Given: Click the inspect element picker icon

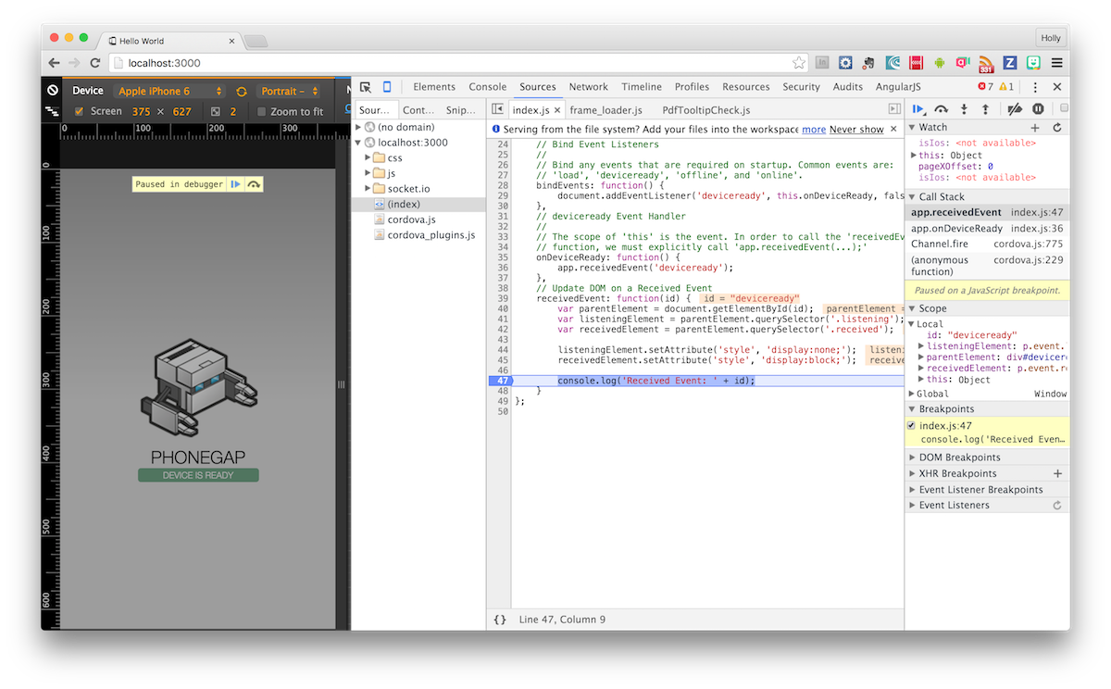Looking at the screenshot, I should 366,87.
